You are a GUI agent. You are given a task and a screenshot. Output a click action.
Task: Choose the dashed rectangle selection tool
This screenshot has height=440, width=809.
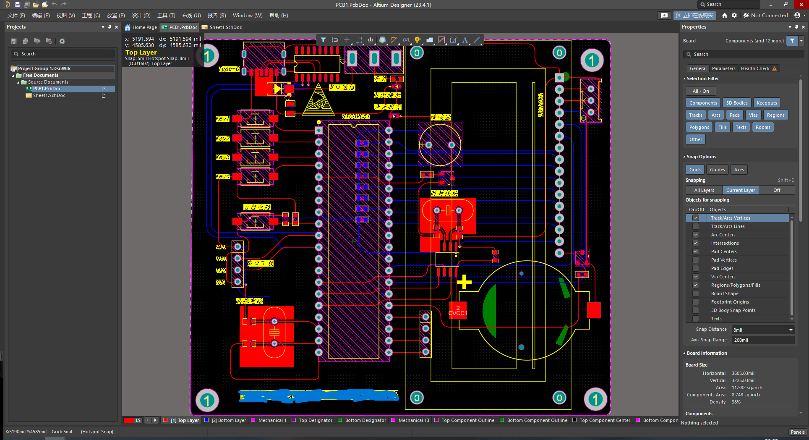pos(359,40)
